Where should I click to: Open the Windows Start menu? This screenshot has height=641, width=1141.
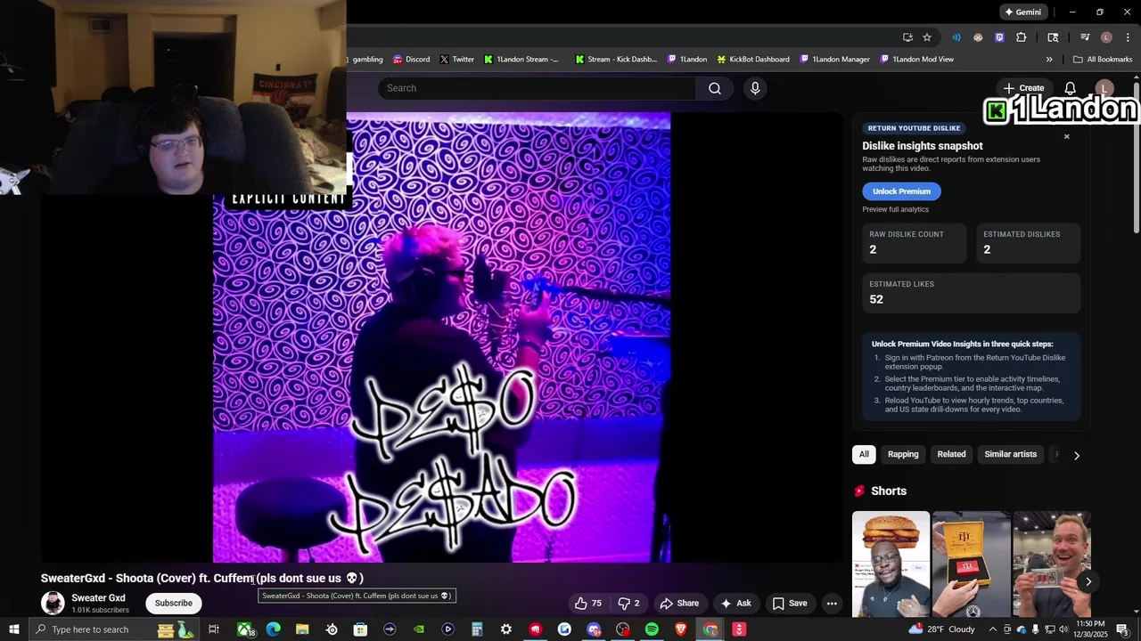point(14,629)
